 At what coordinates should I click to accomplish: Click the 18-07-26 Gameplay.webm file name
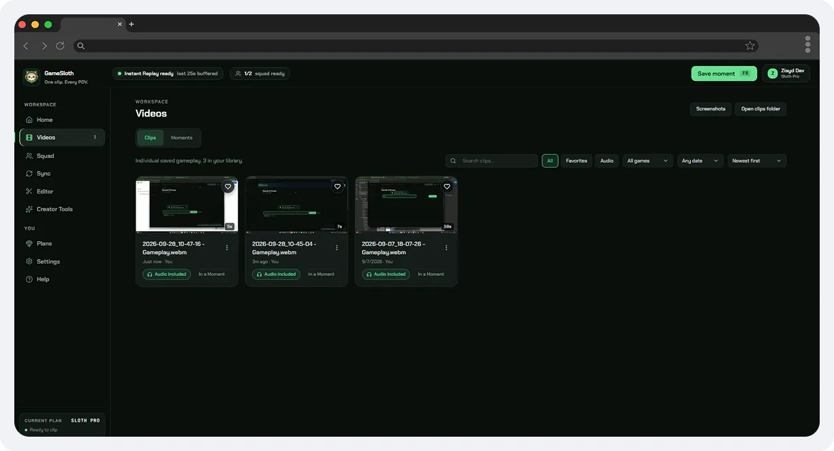pos(393,248)
